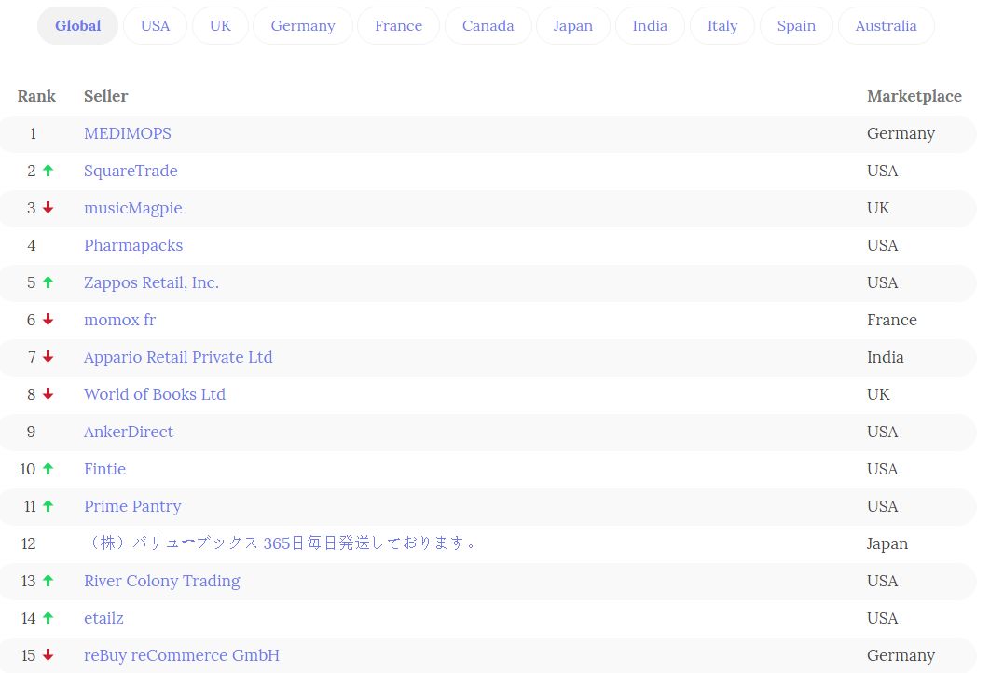Image resolution: width=990 pixels, height=673 pixels.
Task: Click rank number 12 in the table
Action: pos(28,543)
